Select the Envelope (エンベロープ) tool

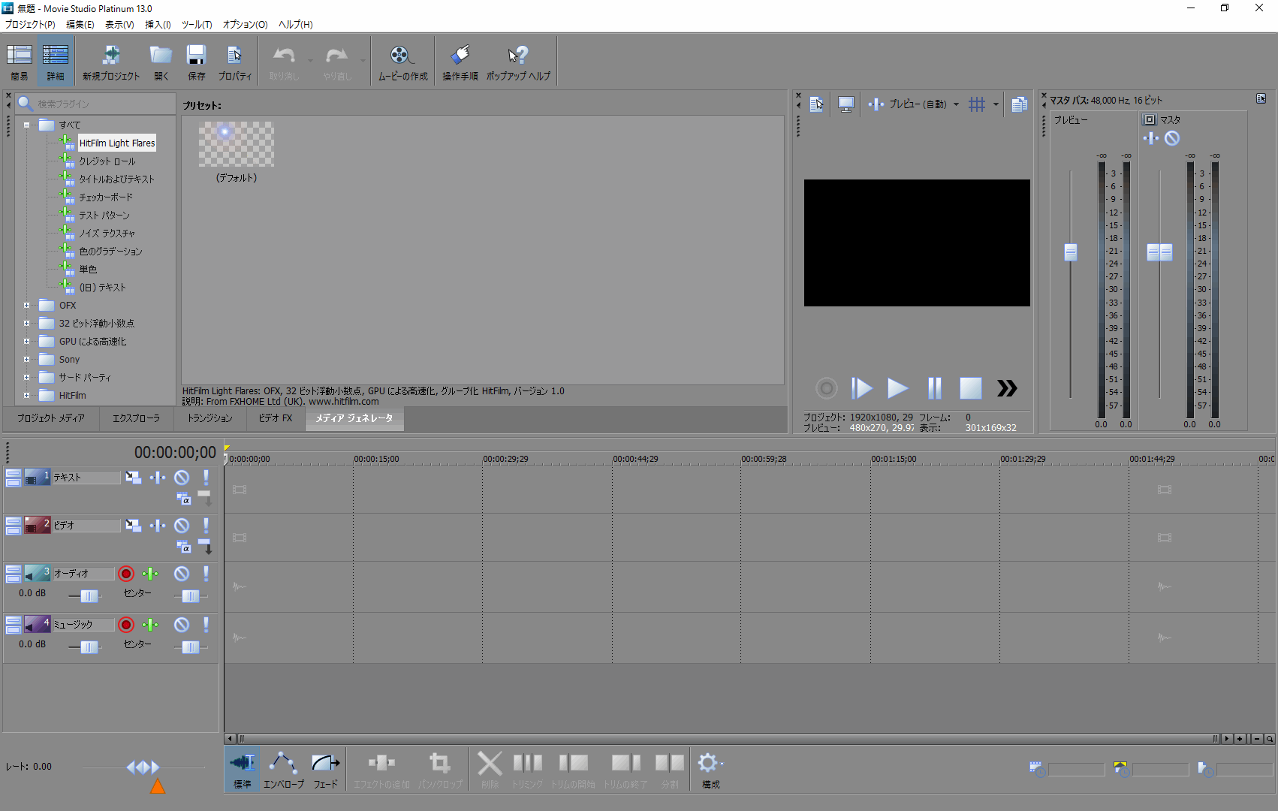point(283,769)
